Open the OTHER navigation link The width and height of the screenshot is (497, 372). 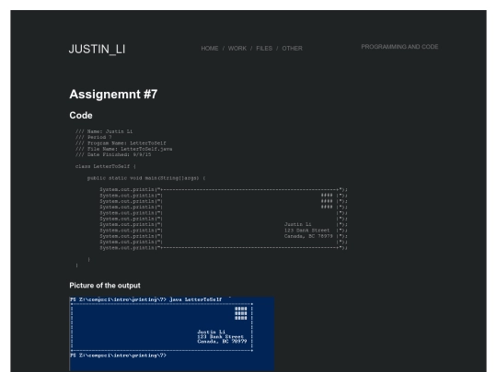tap(293, 49)
